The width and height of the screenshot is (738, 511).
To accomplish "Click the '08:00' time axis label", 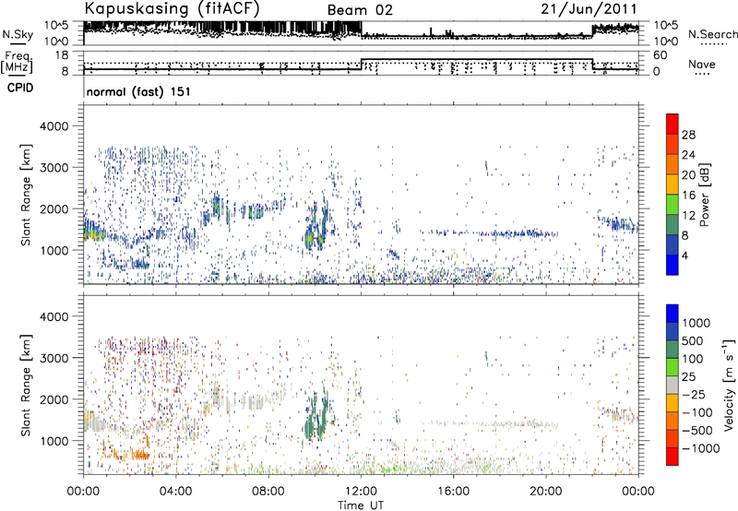I will click(x=268, y=492).
